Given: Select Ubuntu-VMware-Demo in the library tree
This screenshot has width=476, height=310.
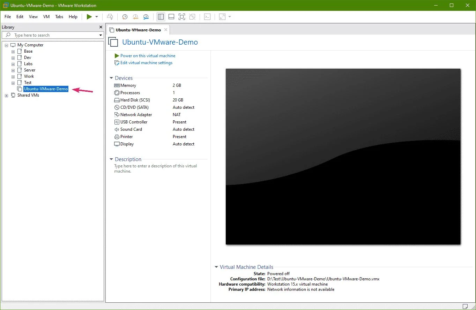Looking at the screenshot, I should [x=46, y=89].
